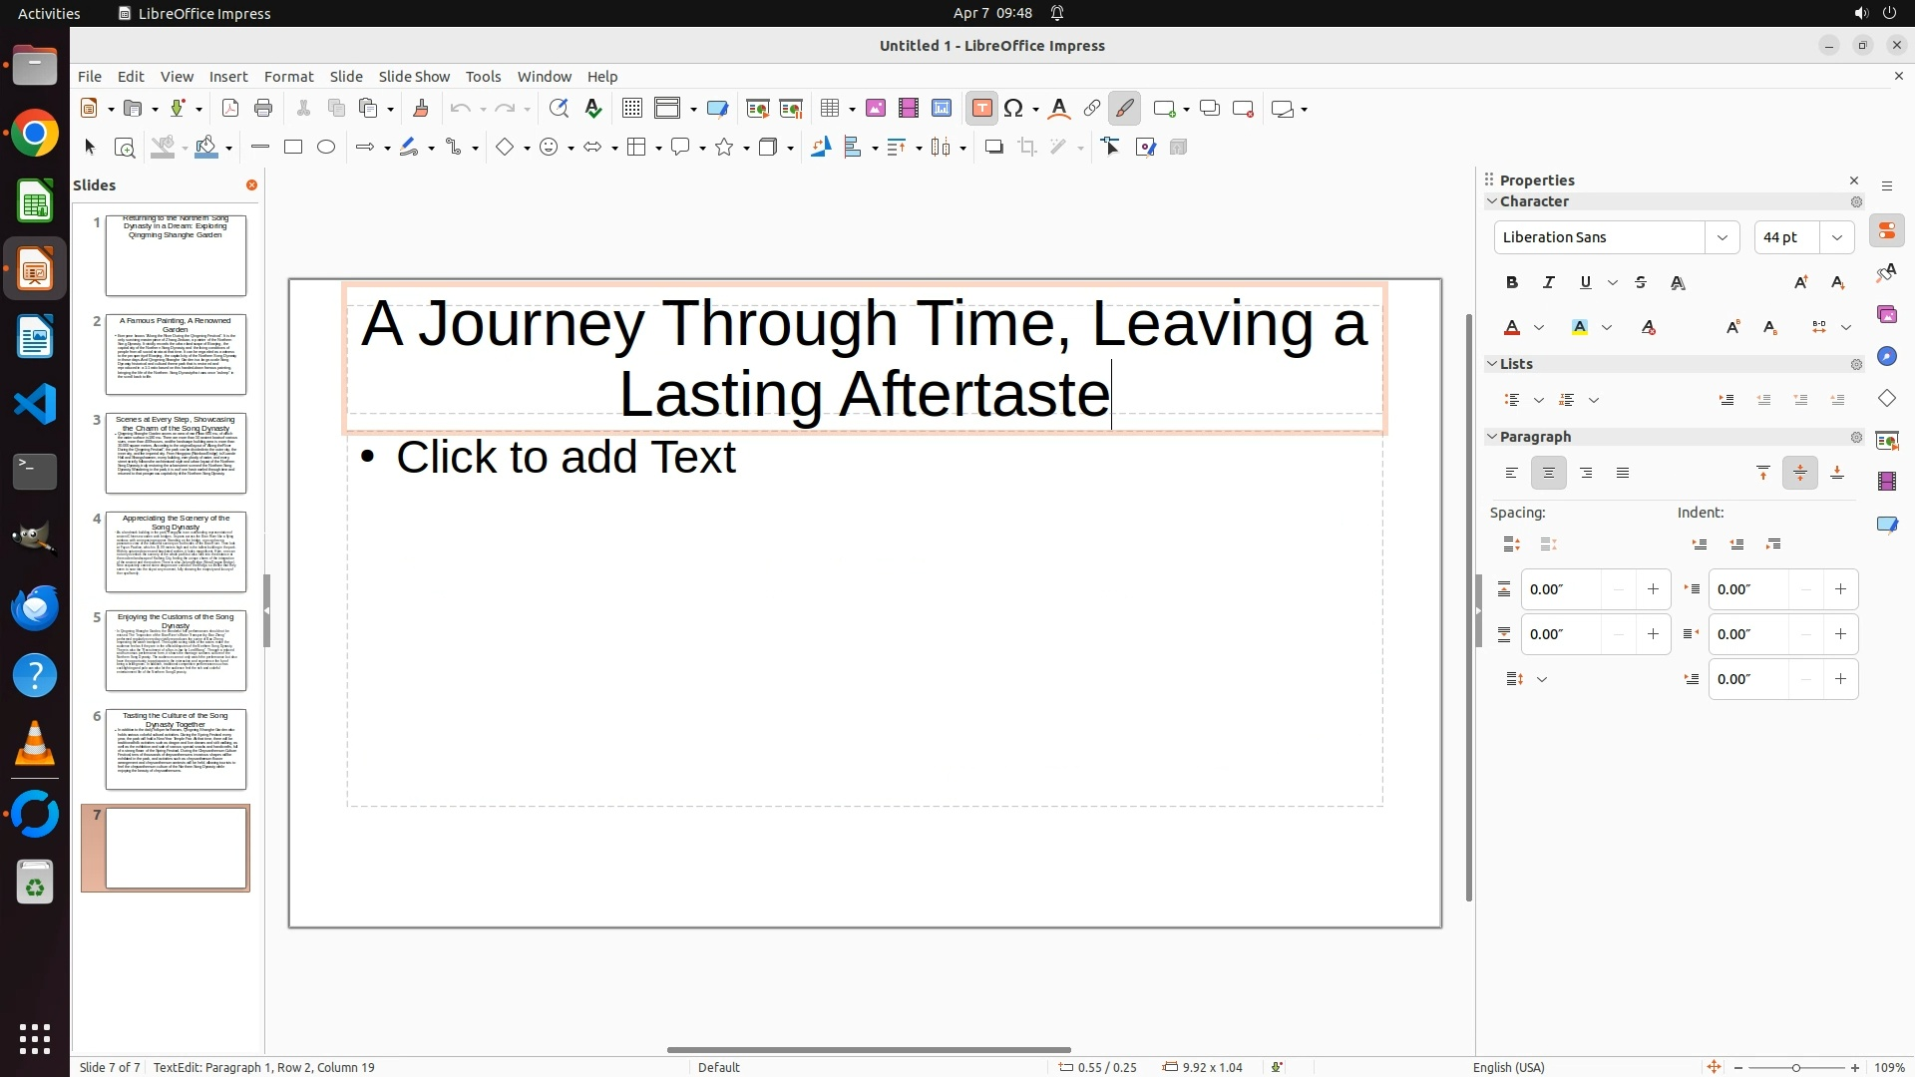Click the Export as PDF icon
1915x1077 pixels.
tap(230, 109)
